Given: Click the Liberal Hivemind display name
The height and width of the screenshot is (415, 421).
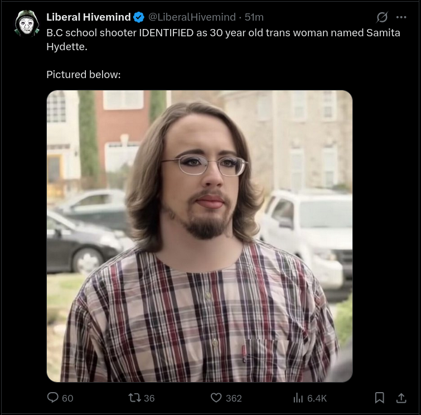Looking at the screenshot, I should [x=88, y=17].
